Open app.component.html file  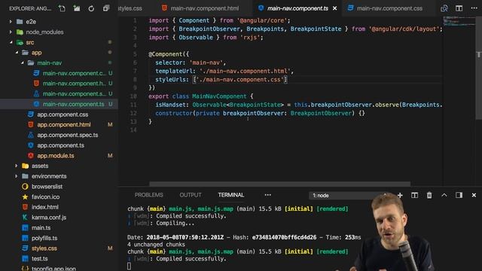pyautogui.click(x=63, y=125)
